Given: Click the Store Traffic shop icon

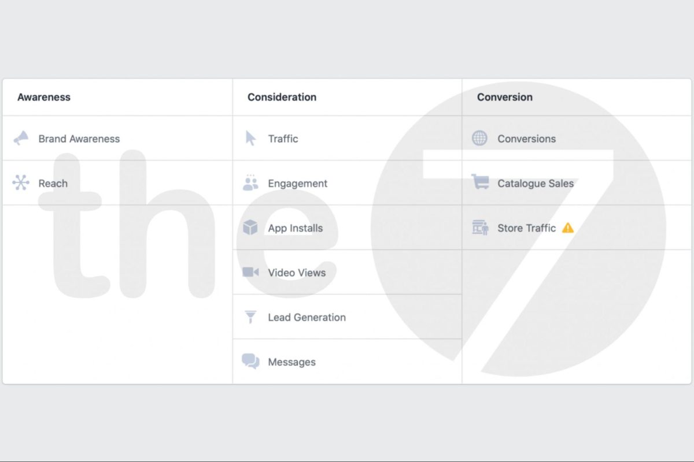Looking at the screenshot, I should pos(479,228).
